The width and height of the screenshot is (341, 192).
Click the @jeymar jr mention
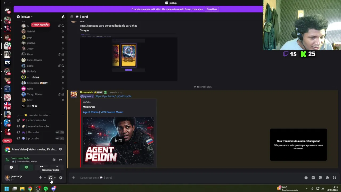(87, 96)
